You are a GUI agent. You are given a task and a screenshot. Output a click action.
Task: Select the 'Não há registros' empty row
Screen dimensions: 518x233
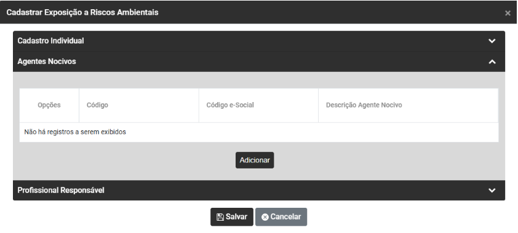click(259, 132)
